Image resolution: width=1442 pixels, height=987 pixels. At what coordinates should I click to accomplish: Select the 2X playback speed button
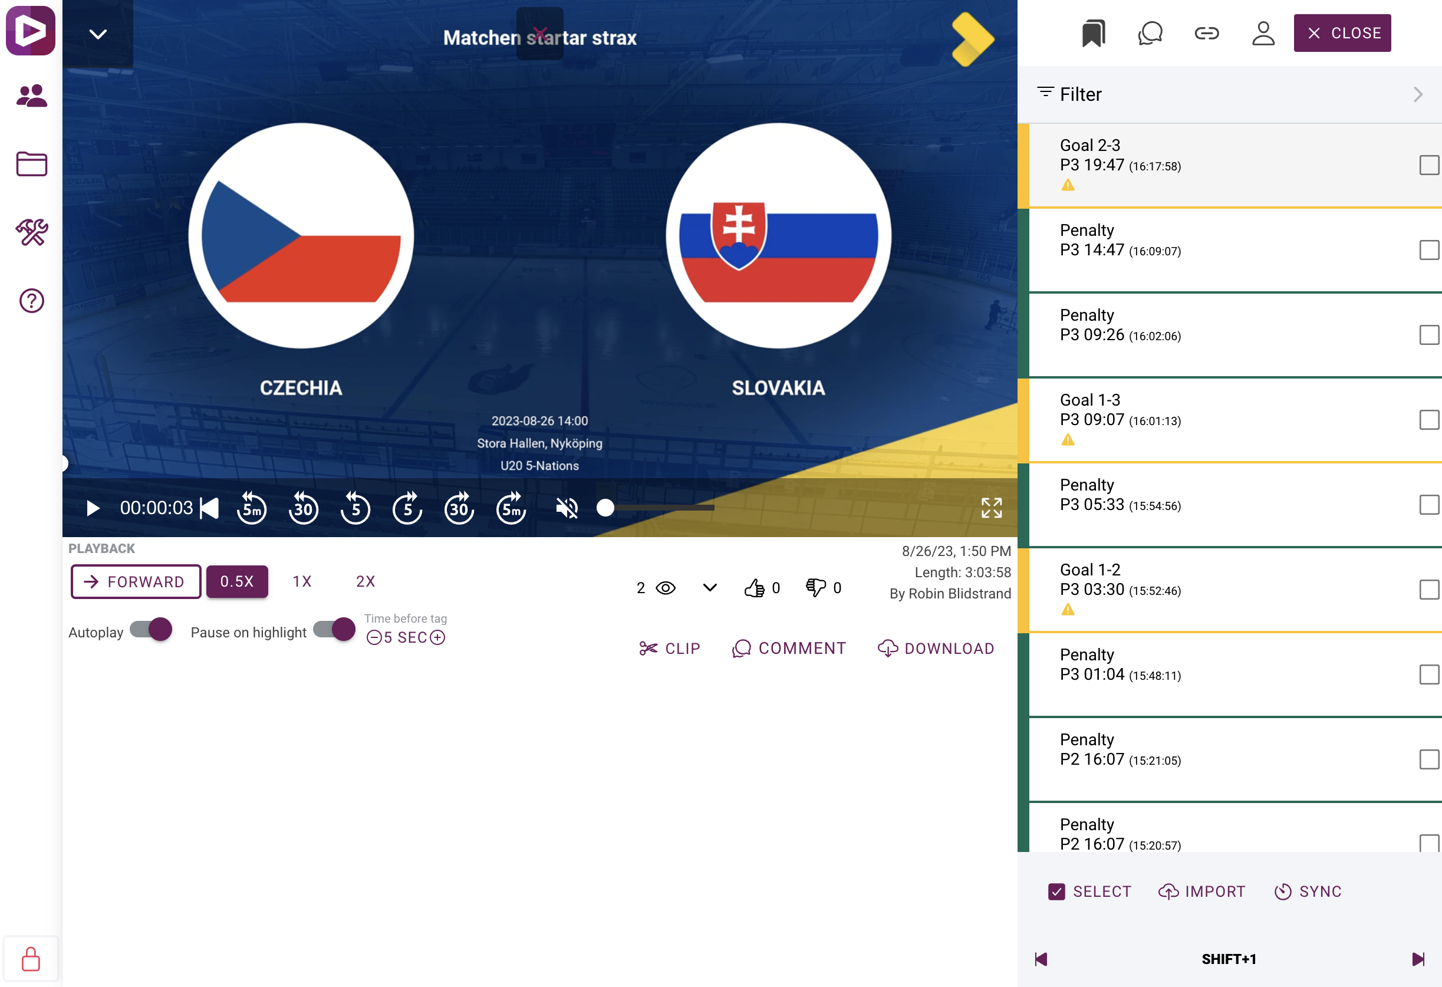(365, 582)
